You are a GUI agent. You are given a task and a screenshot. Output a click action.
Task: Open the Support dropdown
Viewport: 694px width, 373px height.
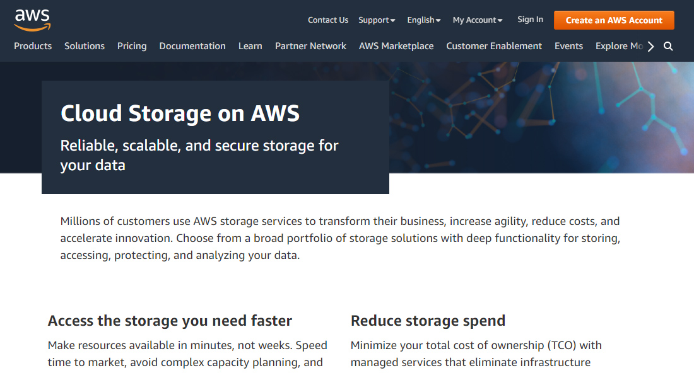coord(377,20)
